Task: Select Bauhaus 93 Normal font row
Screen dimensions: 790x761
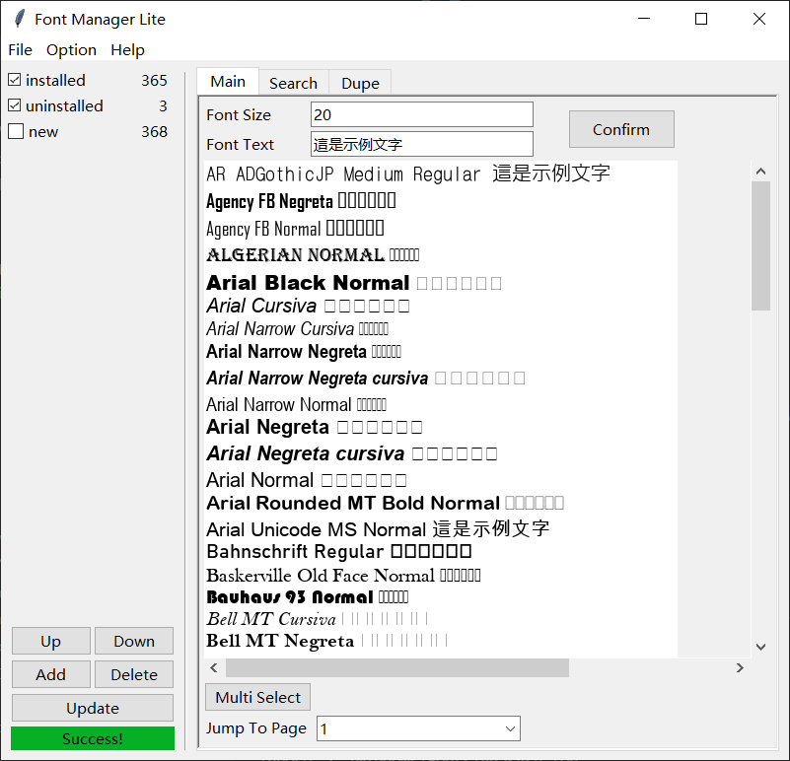Action: pyautogui.click(x=308, y=597)
